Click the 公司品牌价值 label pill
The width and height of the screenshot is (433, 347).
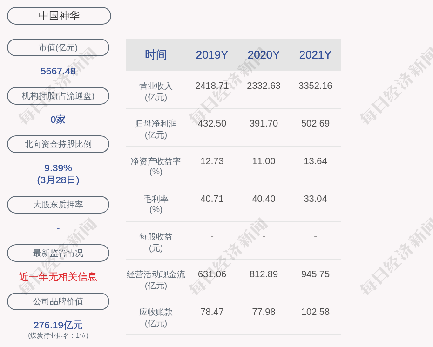(58, 301)
